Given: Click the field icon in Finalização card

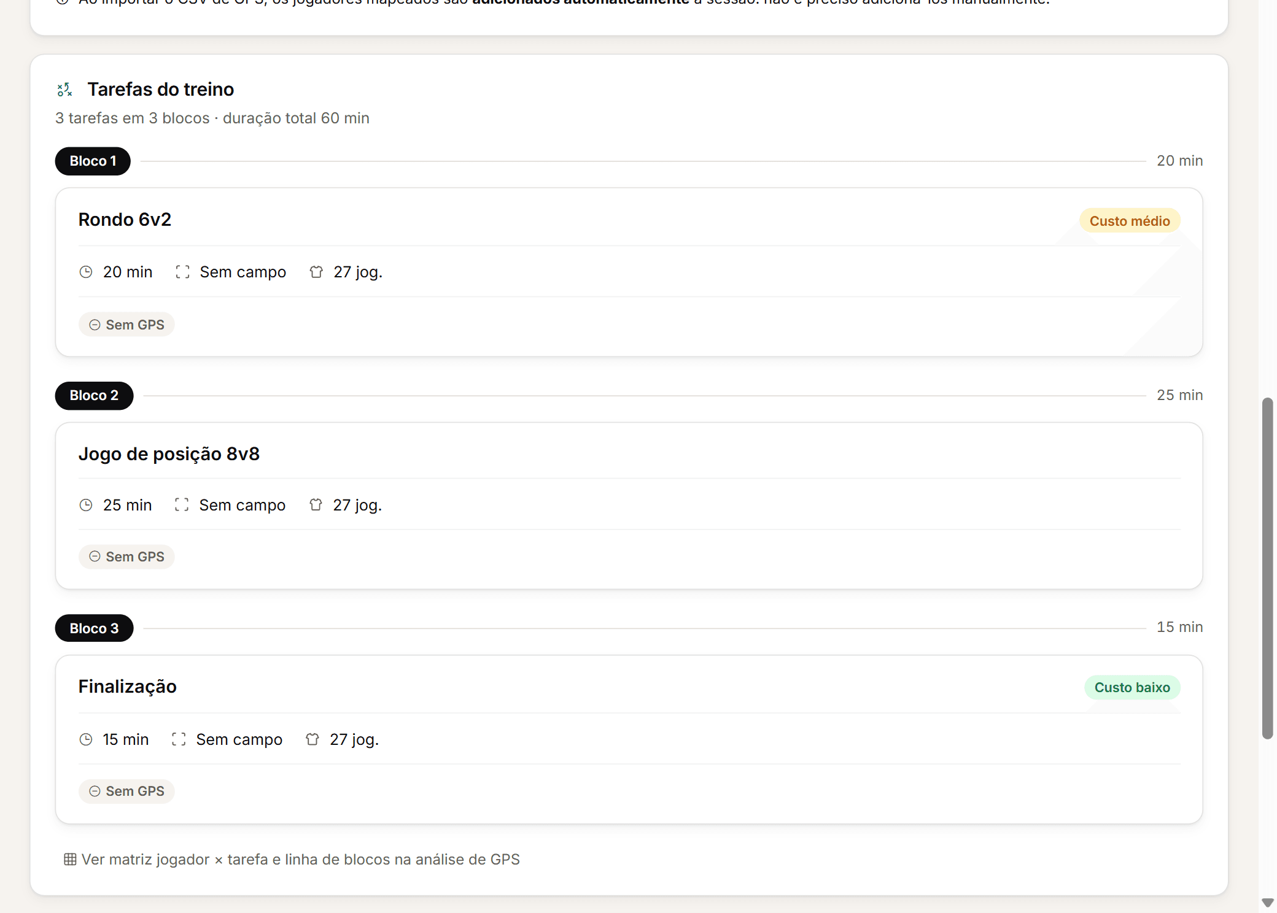Looking at the screenshot, I should pyautogui.click(x=179, y=739).
